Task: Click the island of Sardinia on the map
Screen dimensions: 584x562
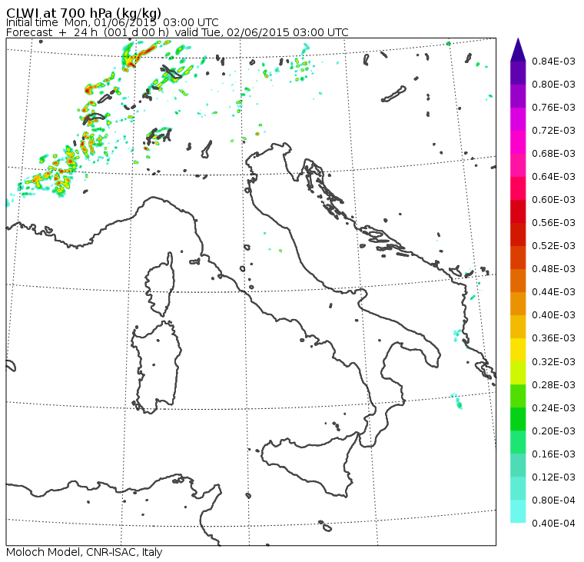Action: pos(156,367)
